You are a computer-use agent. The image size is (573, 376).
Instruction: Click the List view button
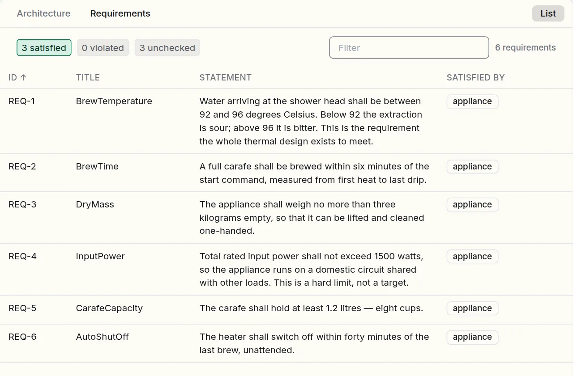pyautogui.click(x=548, y=13)
